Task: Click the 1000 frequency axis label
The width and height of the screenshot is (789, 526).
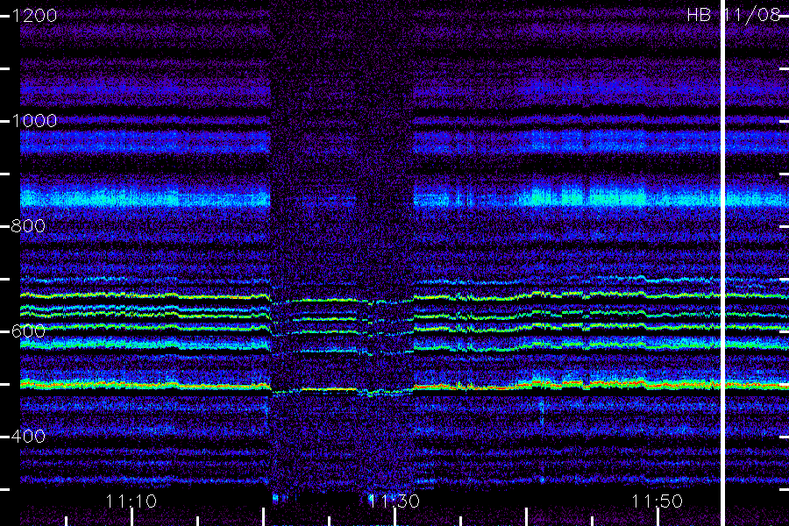Action: point(33,121)
